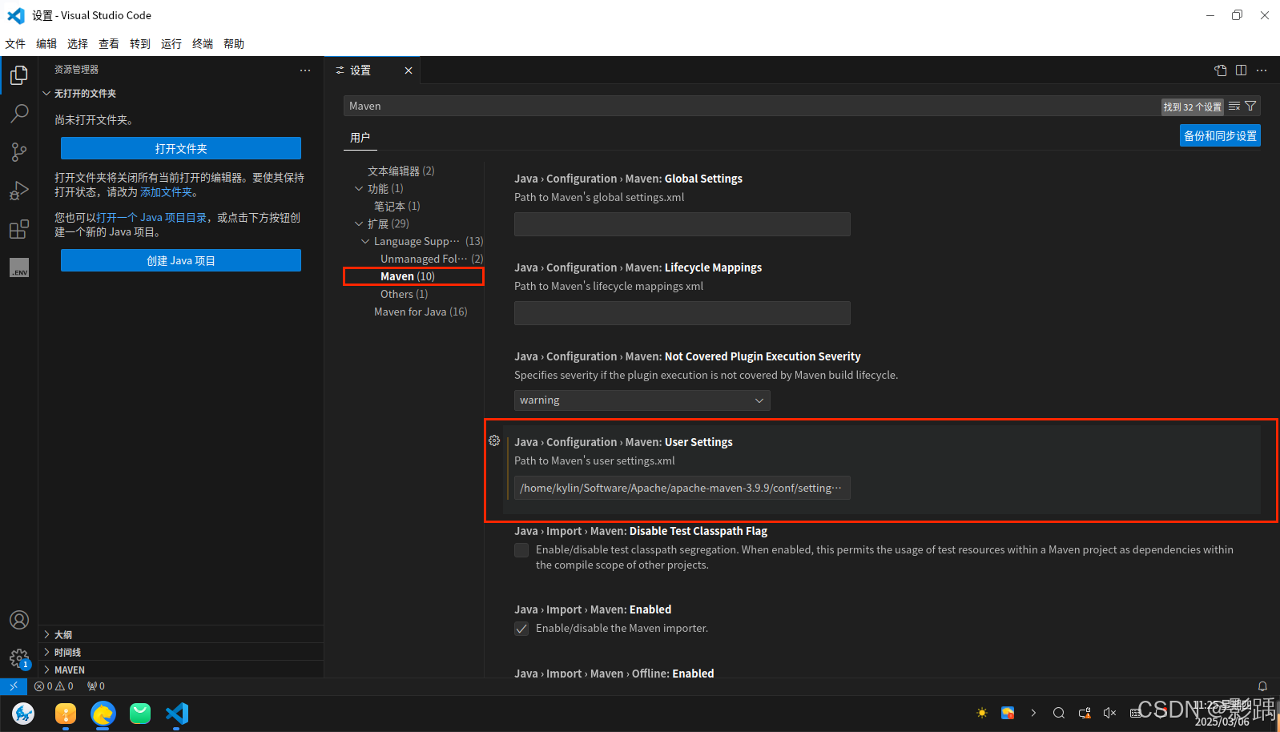Image resolution: width=1280 pixels, height=732 pixels.
Task: Open the 终端 menu
Action: pyautogui.click(x=203, y=44)
